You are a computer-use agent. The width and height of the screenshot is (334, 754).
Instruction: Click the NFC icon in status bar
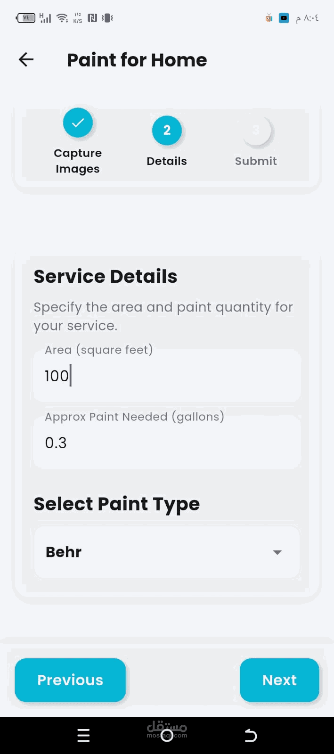pyautogui.click(x=92, y=18)
